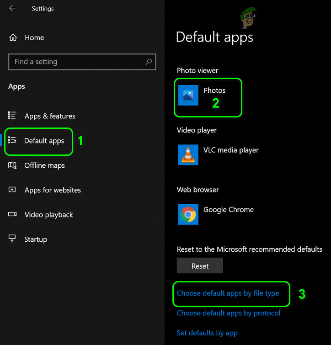Go to Apps & features
The image size is (331, 345).
point(50,116)
